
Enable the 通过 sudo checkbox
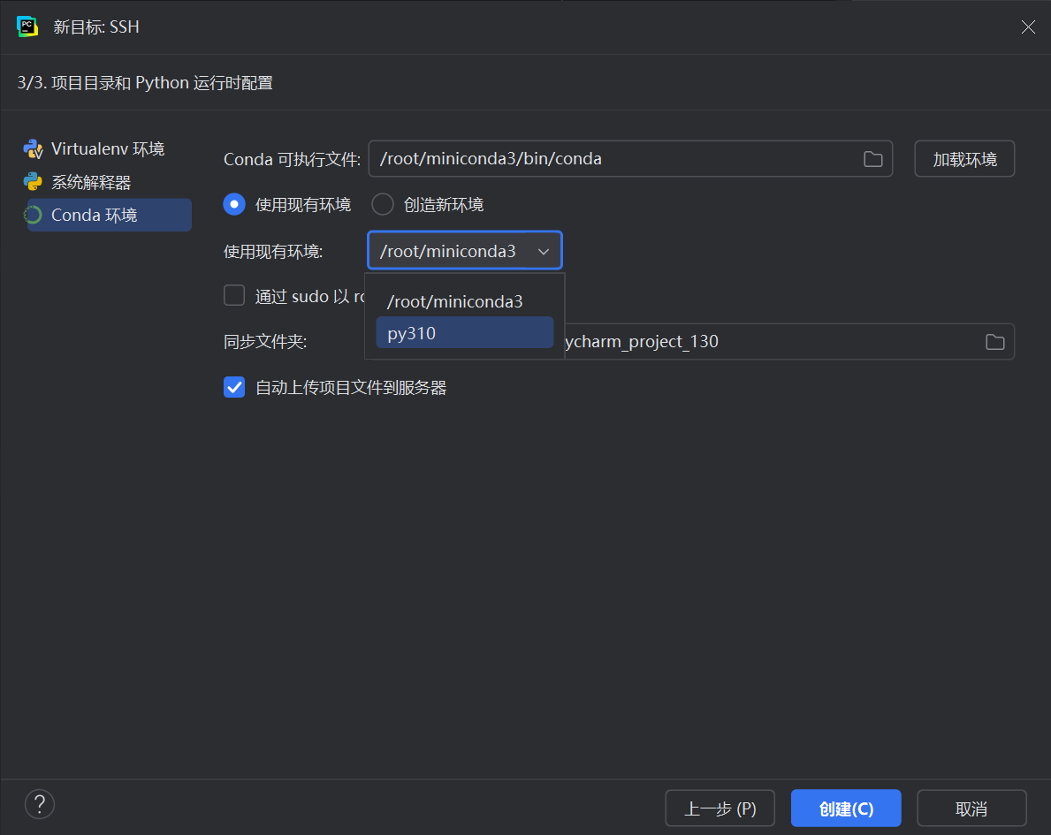[234, 295]
